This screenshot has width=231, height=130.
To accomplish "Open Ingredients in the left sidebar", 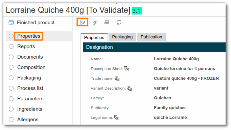I will (x=30, y=109).
